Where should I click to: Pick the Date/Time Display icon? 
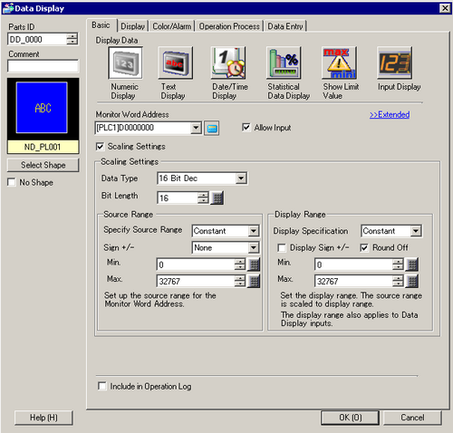pyautogui.click(x=228, y=63)
